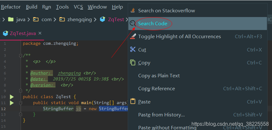Choose Search Code from context menu
The height and width of the screenshot is (130, 272).
click(198, 23)
